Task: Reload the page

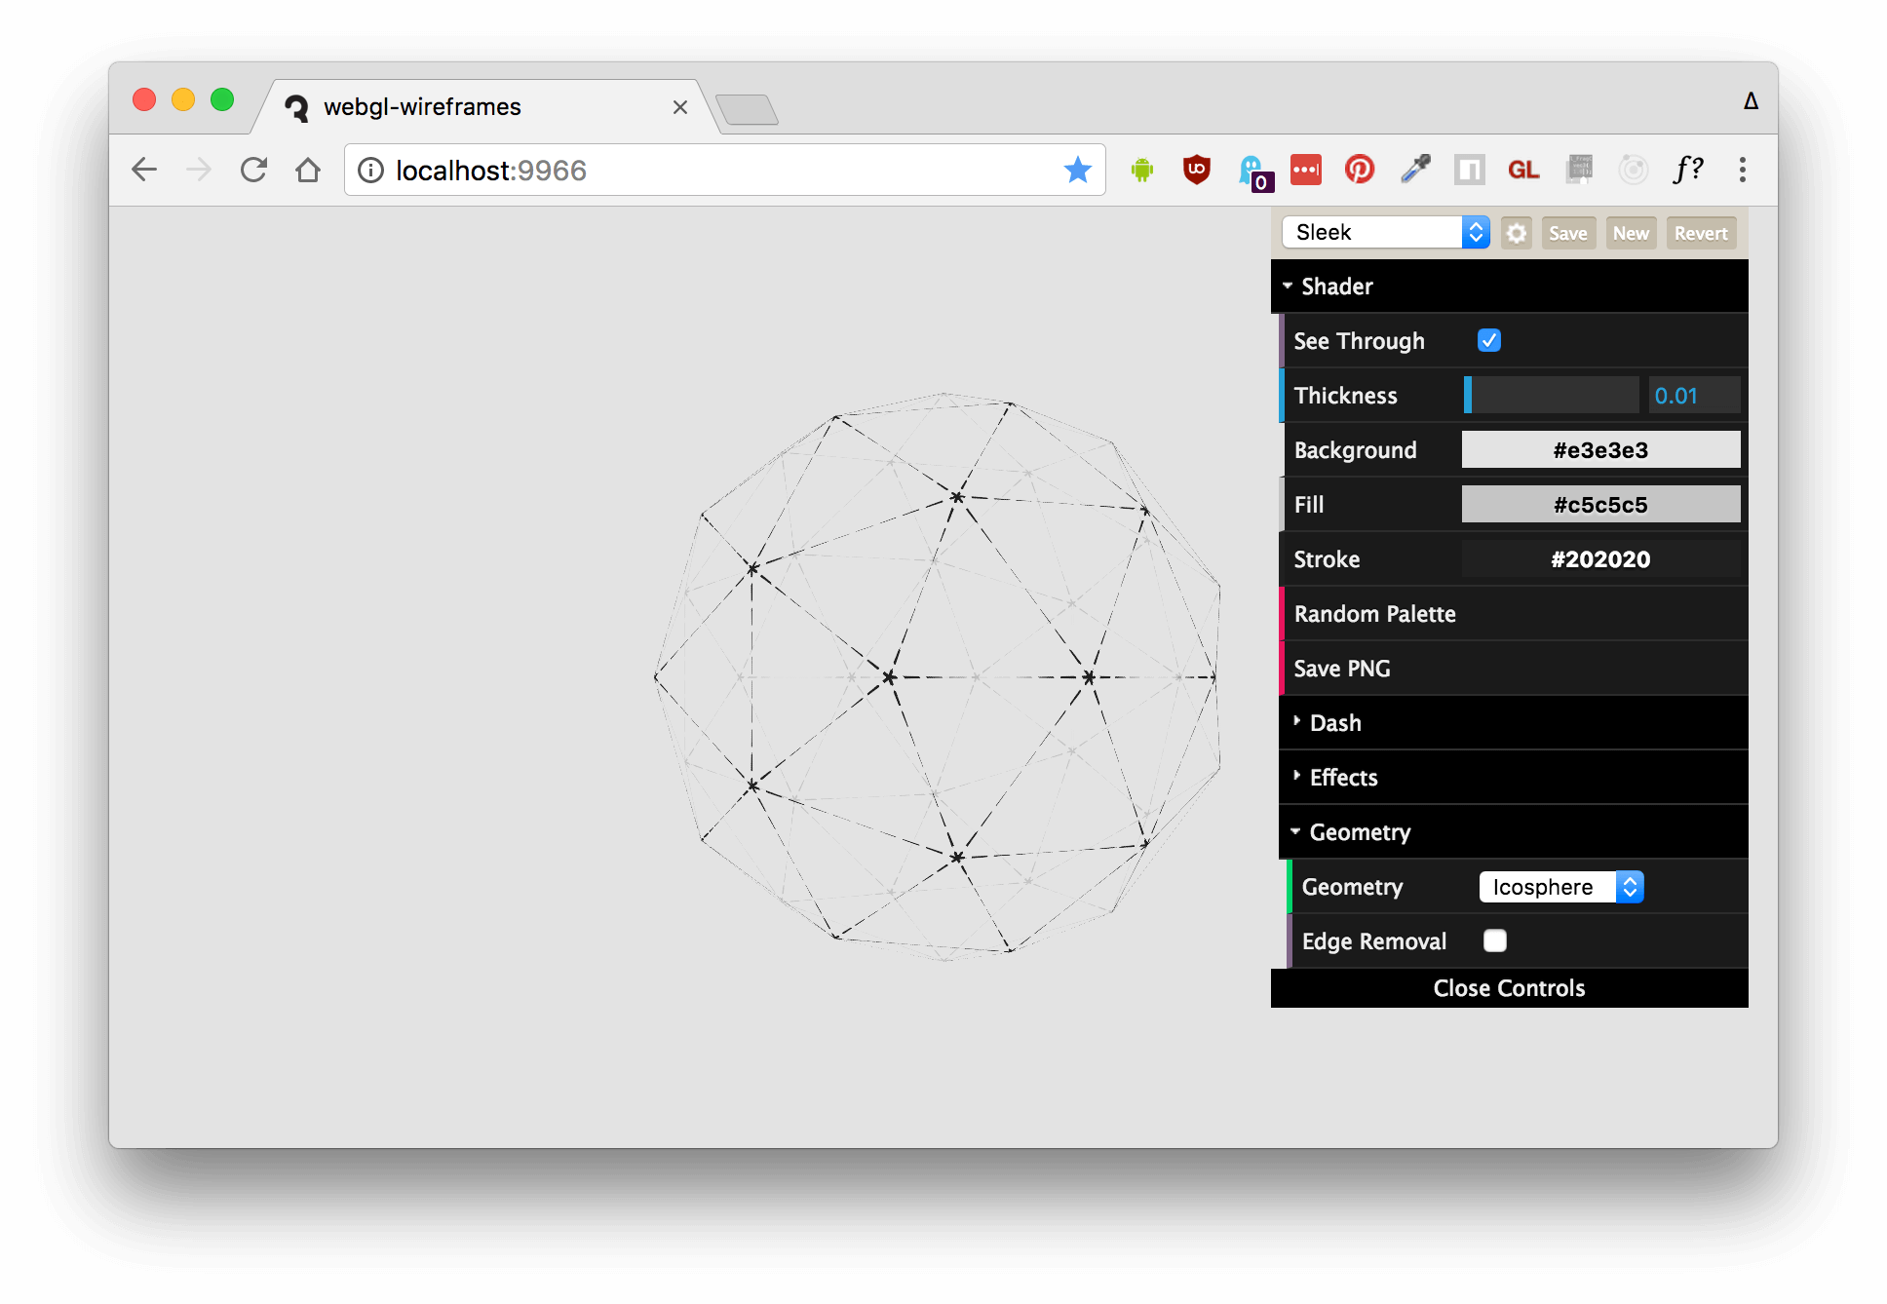Action: click(x=253, y=171)
